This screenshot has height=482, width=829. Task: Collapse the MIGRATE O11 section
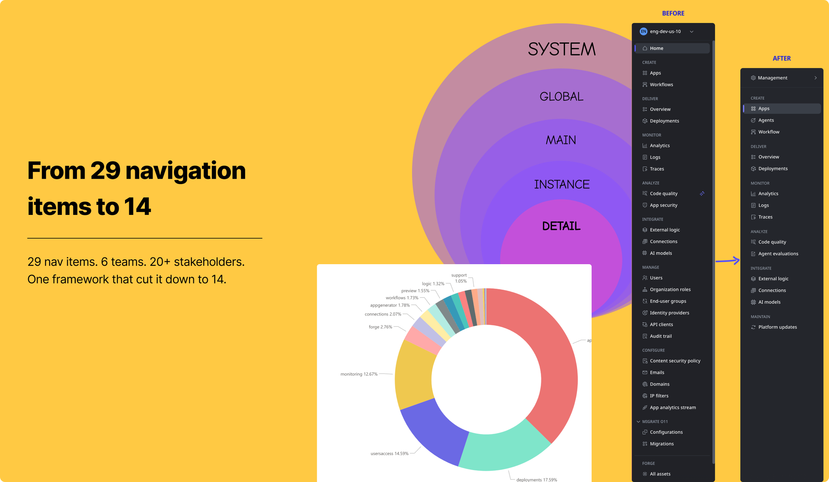pos(638,422)
